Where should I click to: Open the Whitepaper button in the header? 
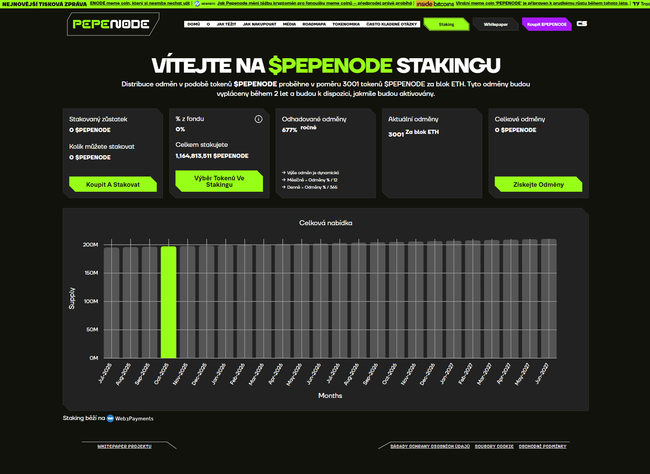tap(495, 24)
